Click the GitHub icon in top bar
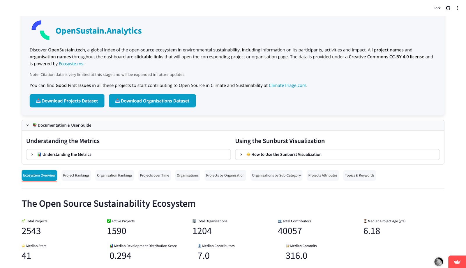This screenshot has height=268, width=466. 448,8
